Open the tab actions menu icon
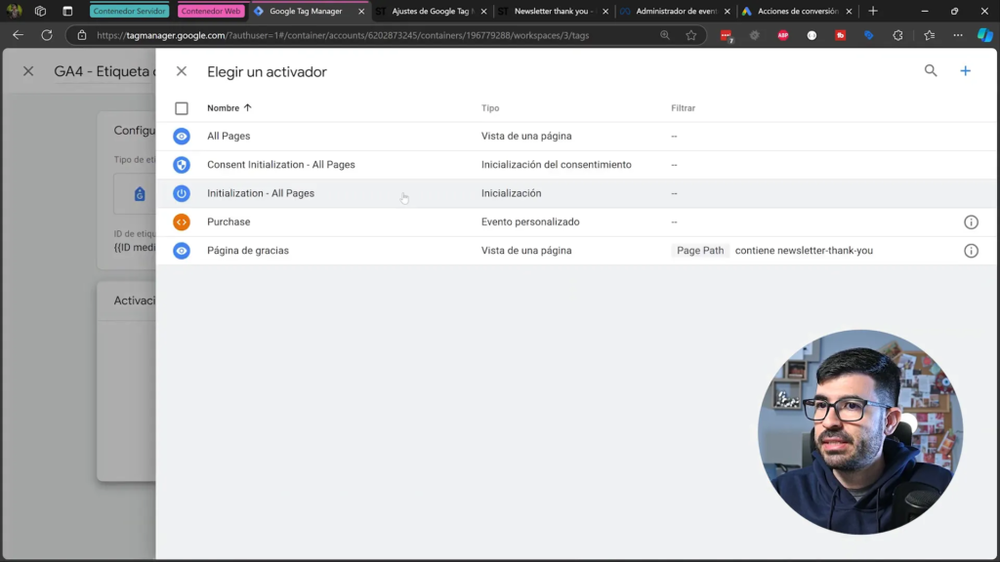The height and width of the screenshot is (562, 1000). coord(67,11)
